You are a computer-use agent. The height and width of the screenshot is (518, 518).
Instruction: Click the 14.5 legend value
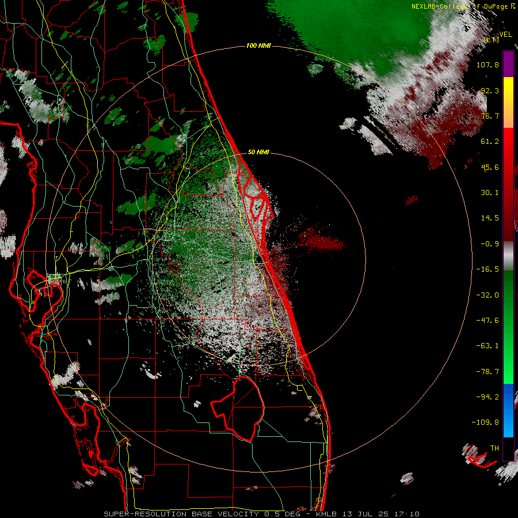(490, 218)
